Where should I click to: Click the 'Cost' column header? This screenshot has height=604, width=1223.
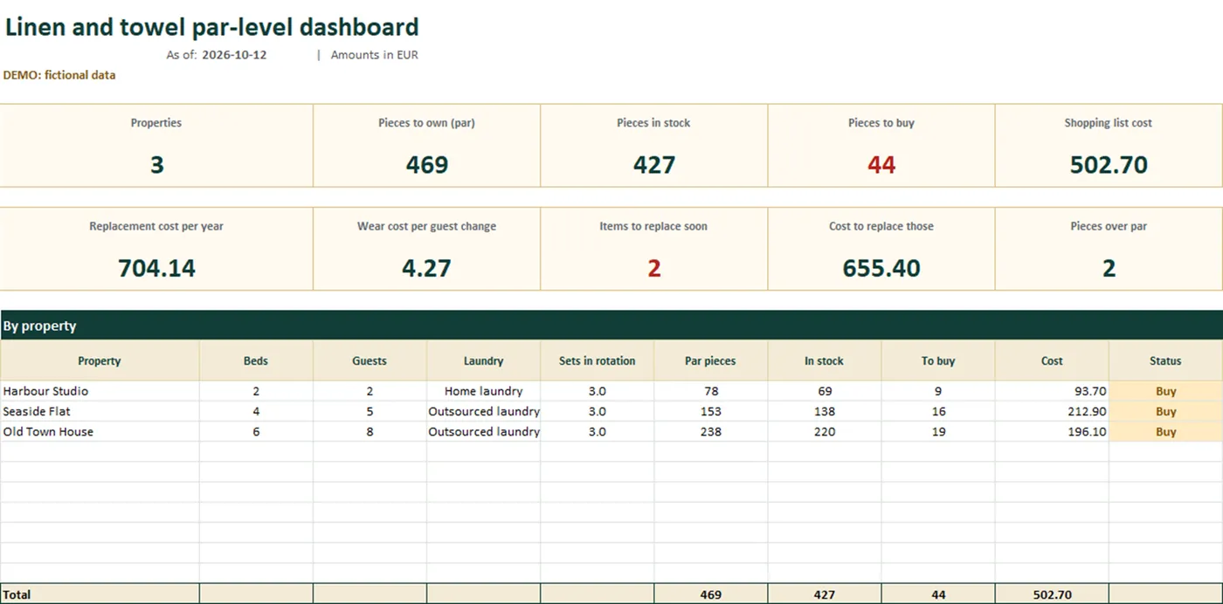pyautogui.click(x=1052, y=360)
